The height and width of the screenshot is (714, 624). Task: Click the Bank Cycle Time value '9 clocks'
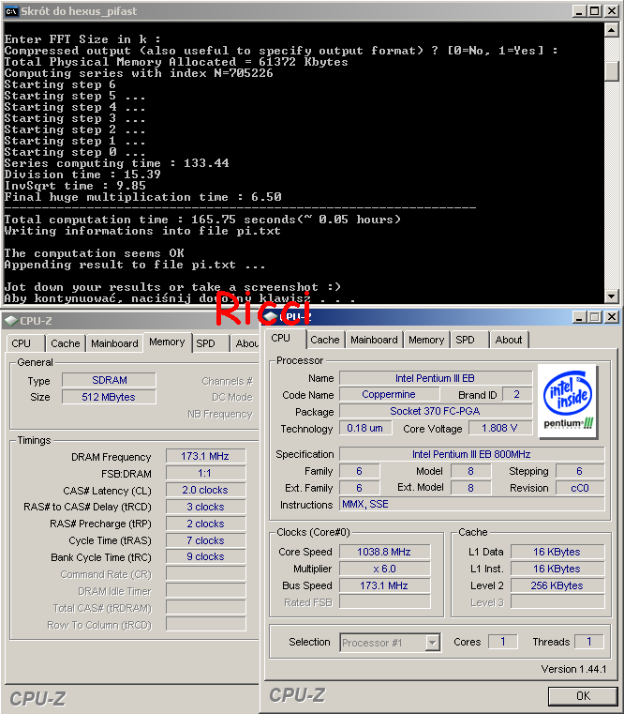[x=205, y=557]
